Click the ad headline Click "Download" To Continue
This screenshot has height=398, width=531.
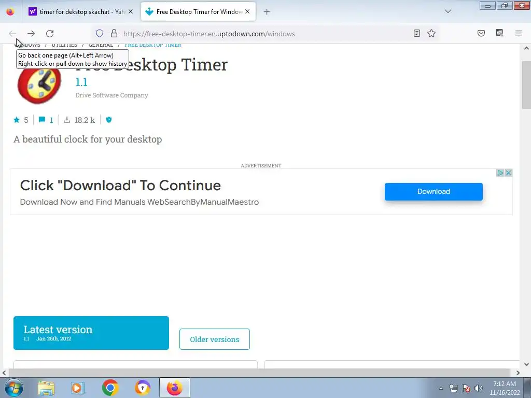coord(120,186)
